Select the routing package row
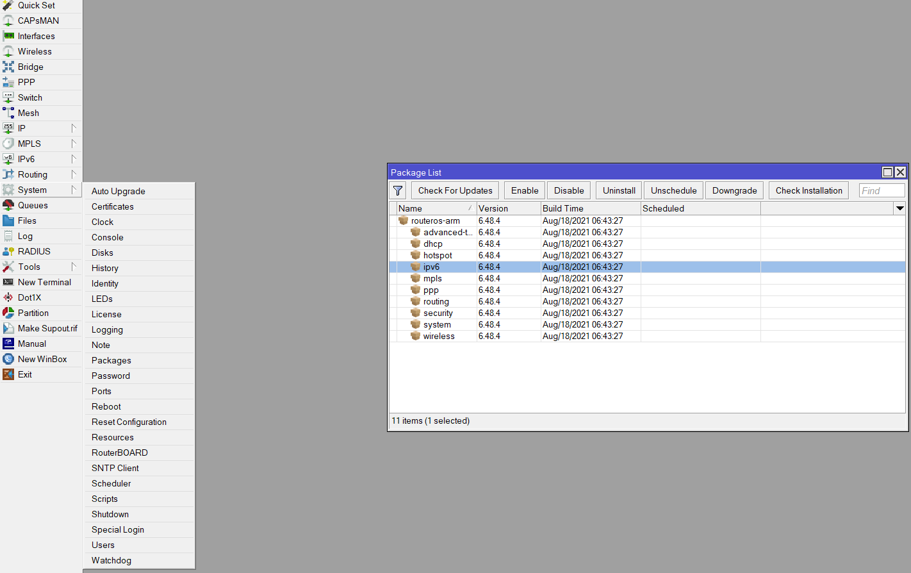The image size is (911, 573). [x=648, y=301]
